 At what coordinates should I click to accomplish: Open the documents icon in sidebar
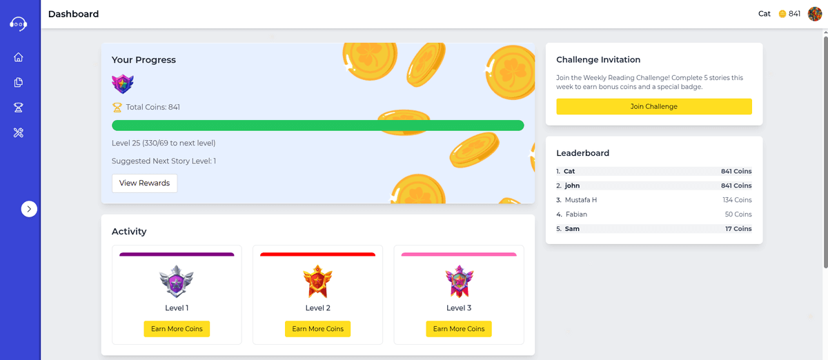(19, 83)
